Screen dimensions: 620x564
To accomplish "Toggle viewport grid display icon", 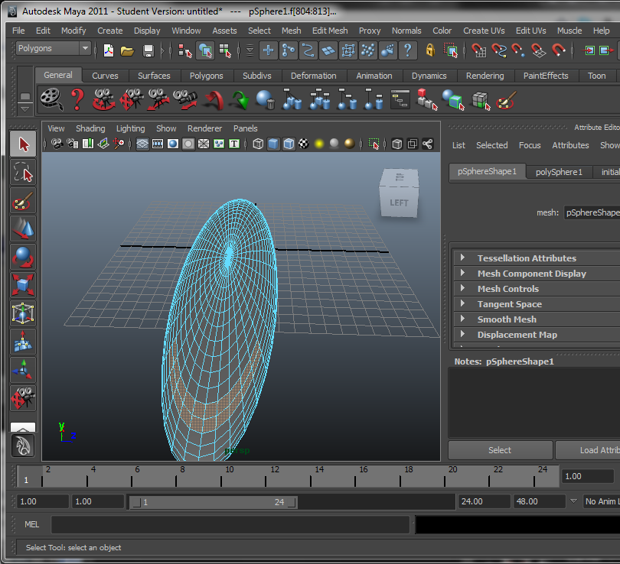I will (x=142, y=144).
